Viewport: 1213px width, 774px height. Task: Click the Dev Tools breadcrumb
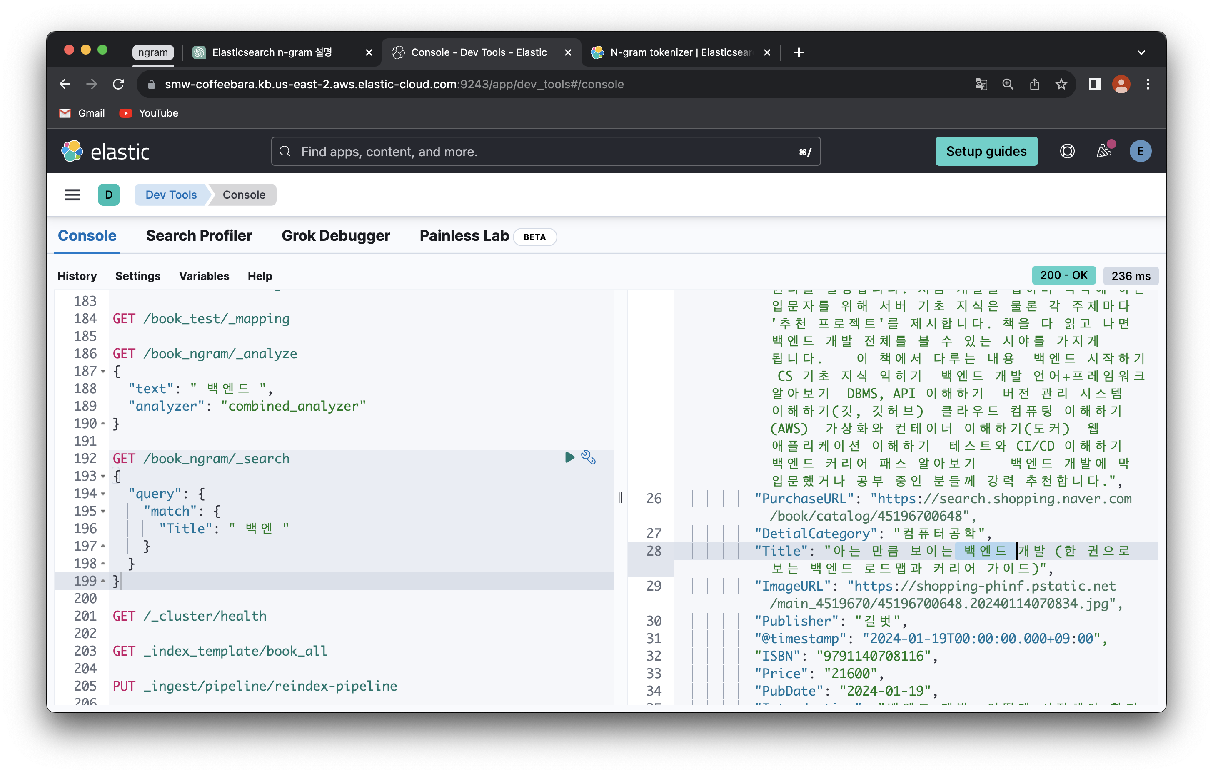tap(171, 195)
